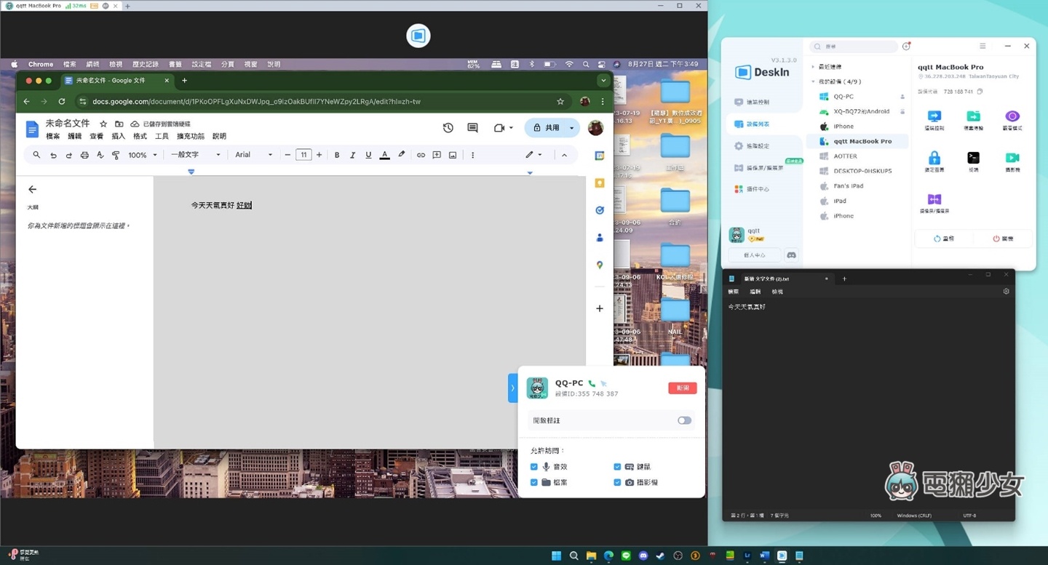Open the settings gear tab in DeskIn sidebar
This screenshot has width=1048, height=565.
(x=752, y=146)
